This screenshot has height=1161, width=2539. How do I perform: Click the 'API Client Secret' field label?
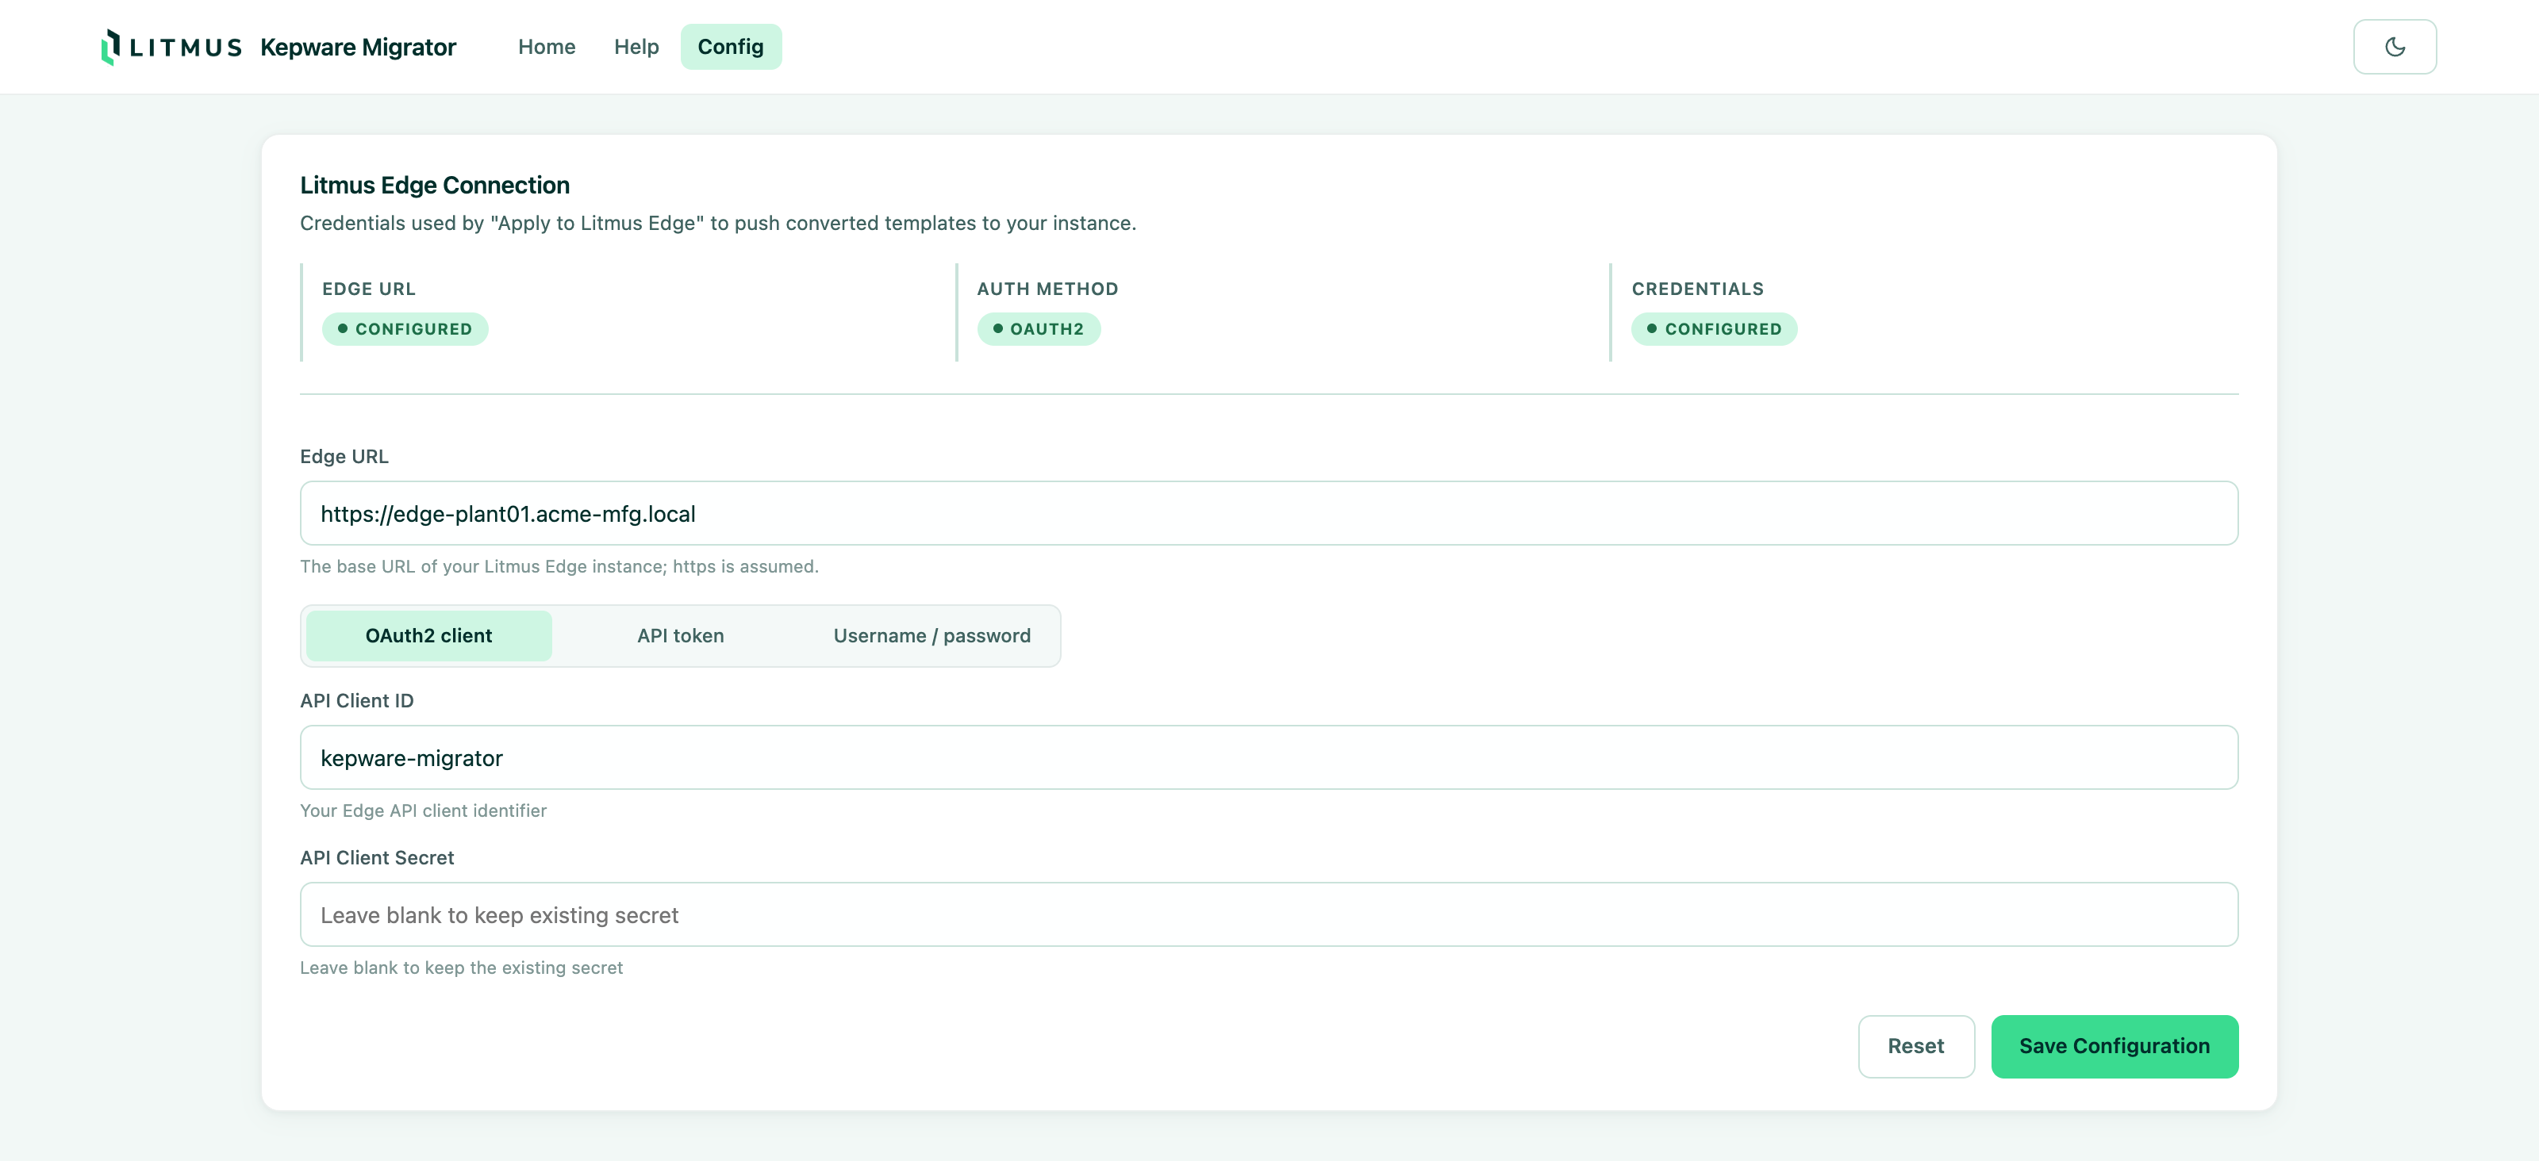tap(377, 858)
